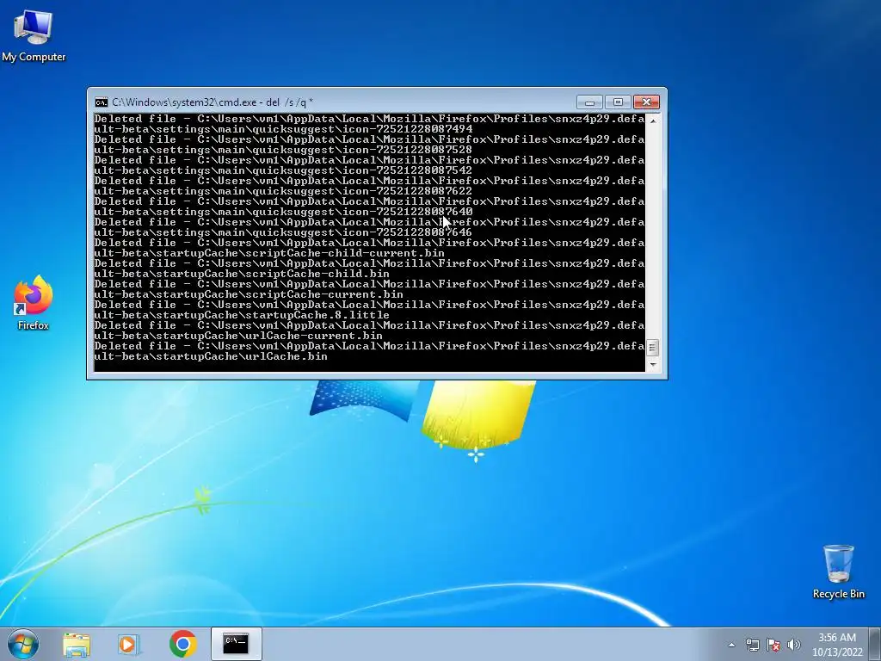Open the clock showing 3:56 AM
This screenshot has height=661, width=881.
[x=836, y=645]
